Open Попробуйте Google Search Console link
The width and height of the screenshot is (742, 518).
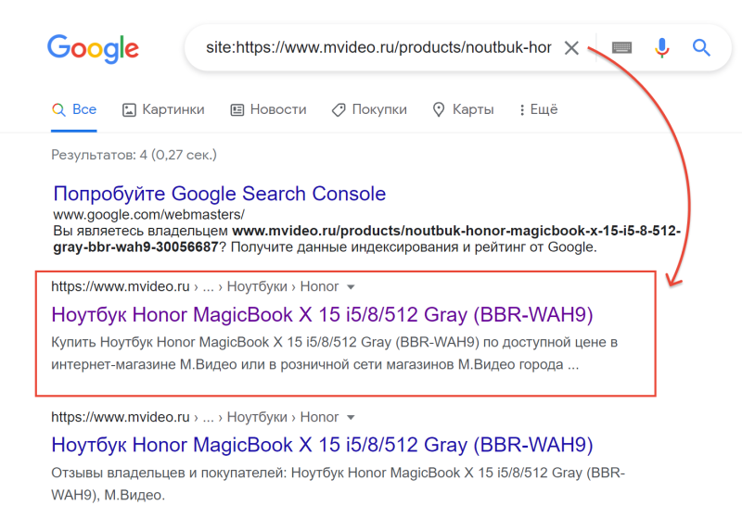[220, 194]
